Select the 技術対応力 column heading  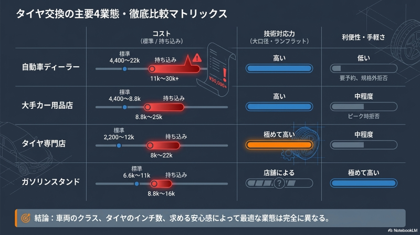pos(279,32)
